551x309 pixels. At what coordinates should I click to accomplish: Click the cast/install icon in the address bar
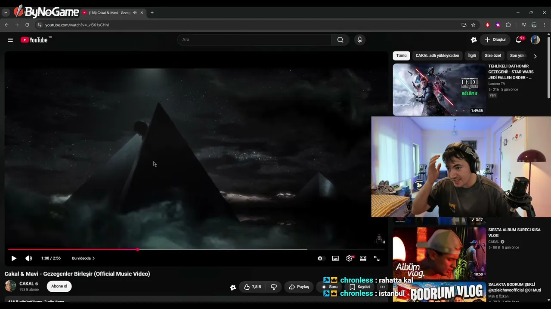click(464, 25)
